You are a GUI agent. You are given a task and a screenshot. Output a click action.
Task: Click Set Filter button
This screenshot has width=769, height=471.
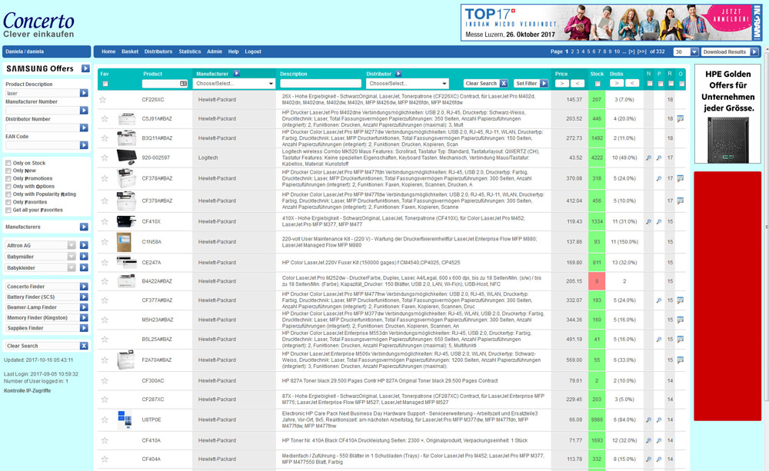[x=531, y=83]
